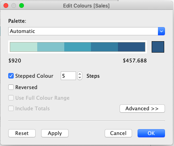
Task: Click the $457.688 maximum value label
Action: point(135,60)
